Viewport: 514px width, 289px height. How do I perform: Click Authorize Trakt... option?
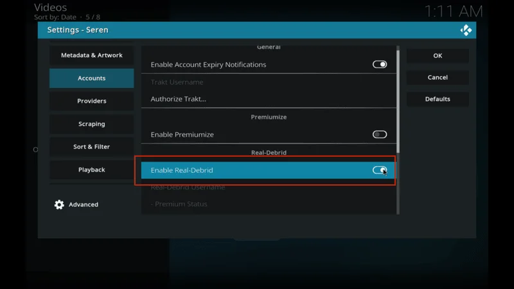pyautogui.click(x=269, y=99)
